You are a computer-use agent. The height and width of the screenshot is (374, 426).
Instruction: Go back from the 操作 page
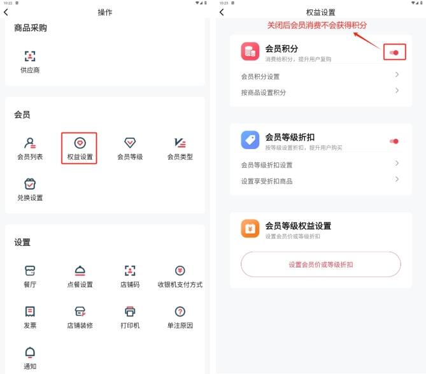(6, 12)
